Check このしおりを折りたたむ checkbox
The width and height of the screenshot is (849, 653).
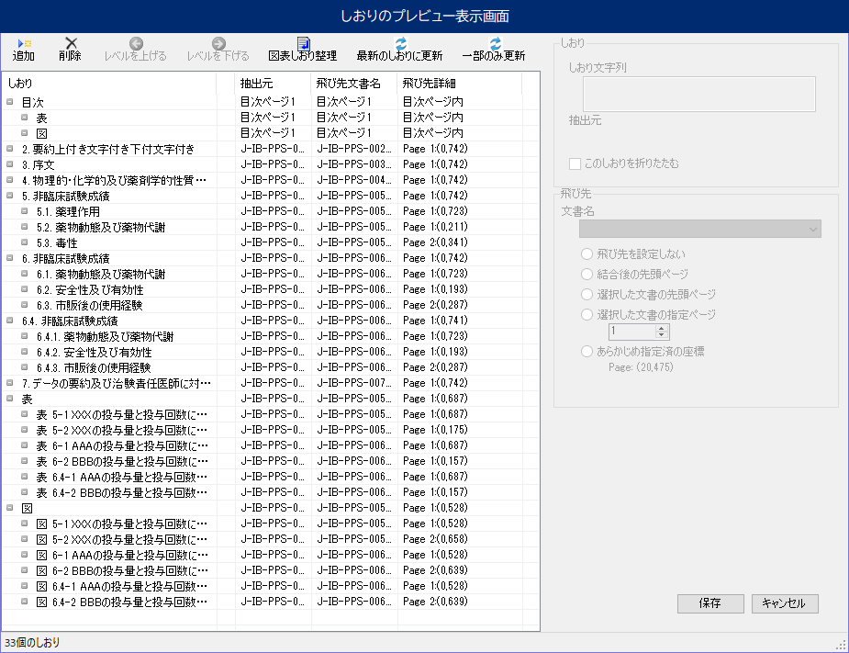coord(575,163)
